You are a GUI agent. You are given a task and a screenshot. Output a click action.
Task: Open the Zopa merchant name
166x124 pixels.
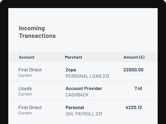pyautogui.click(x=71, y=70)
